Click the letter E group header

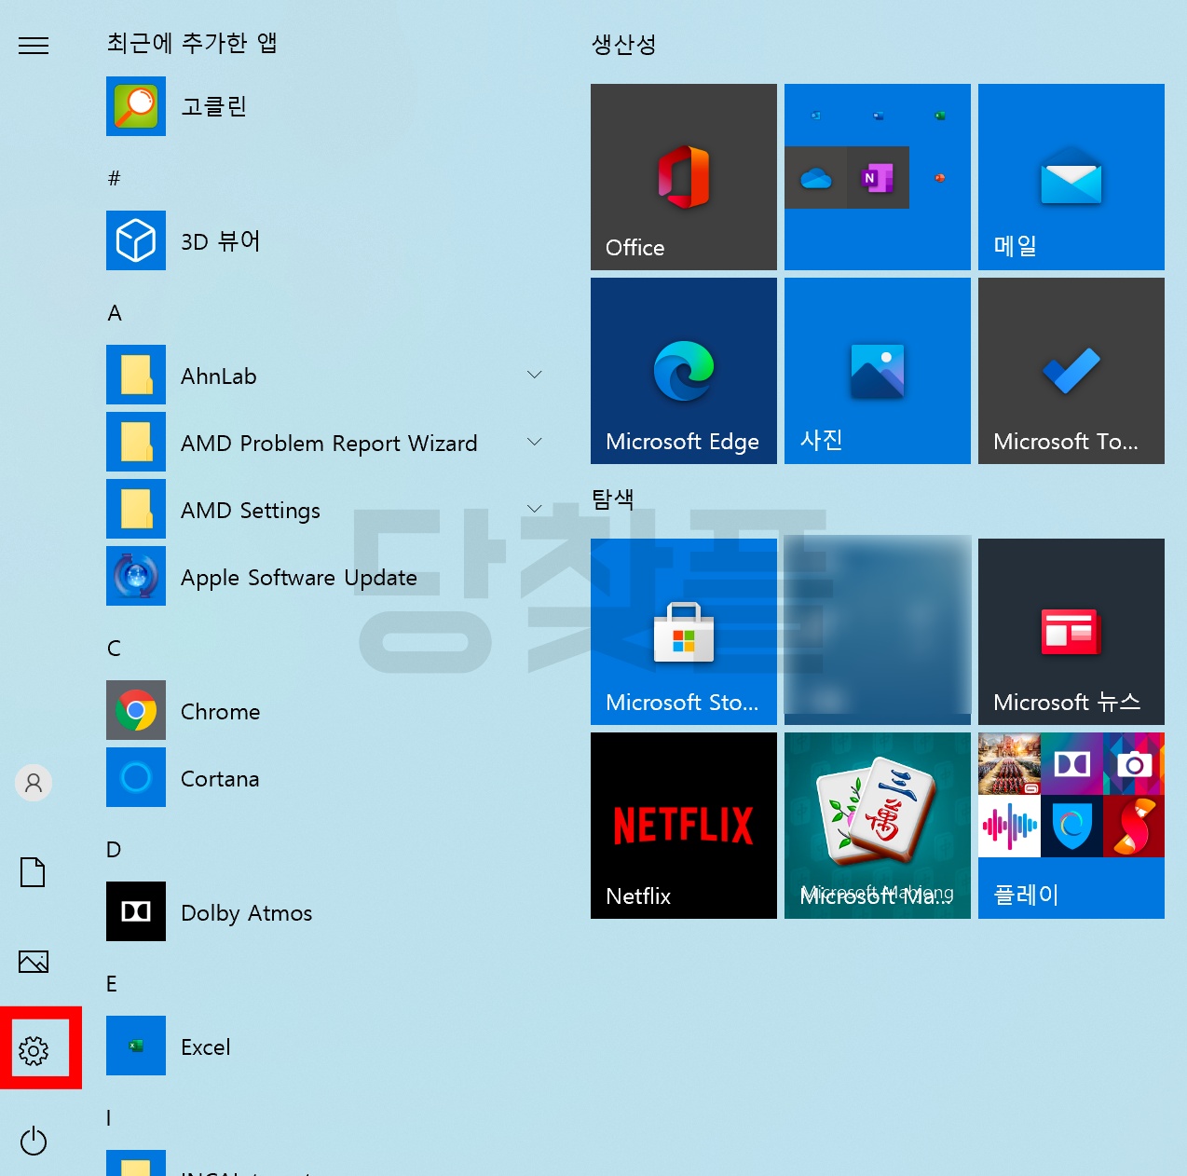pos(112,984)
